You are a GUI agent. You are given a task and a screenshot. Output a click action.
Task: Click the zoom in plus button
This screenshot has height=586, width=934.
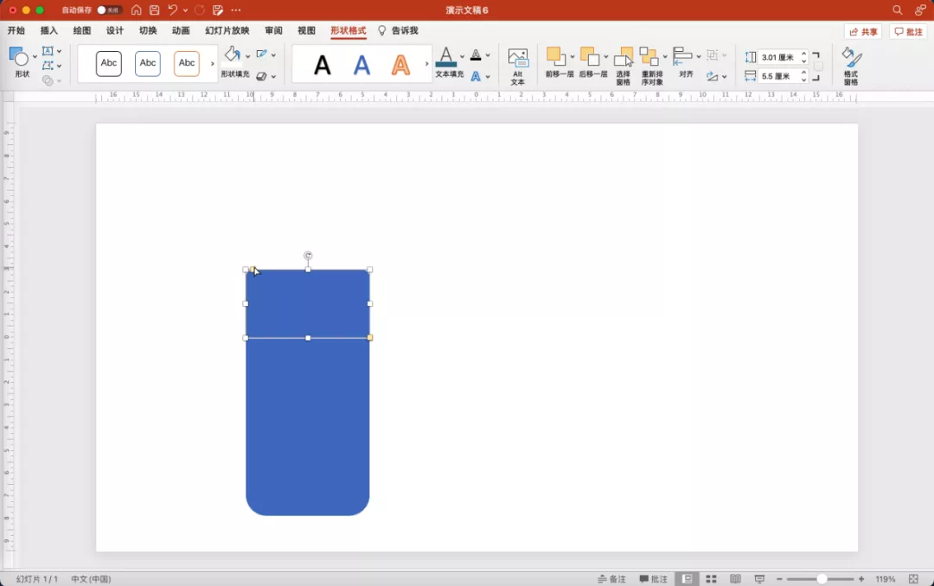[861, 579]
